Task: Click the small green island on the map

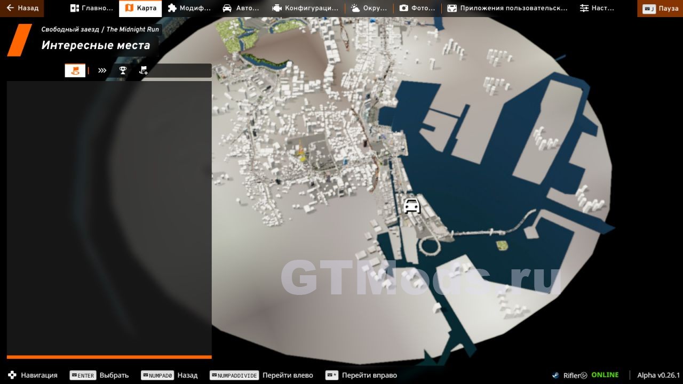Action: (501, 245)
